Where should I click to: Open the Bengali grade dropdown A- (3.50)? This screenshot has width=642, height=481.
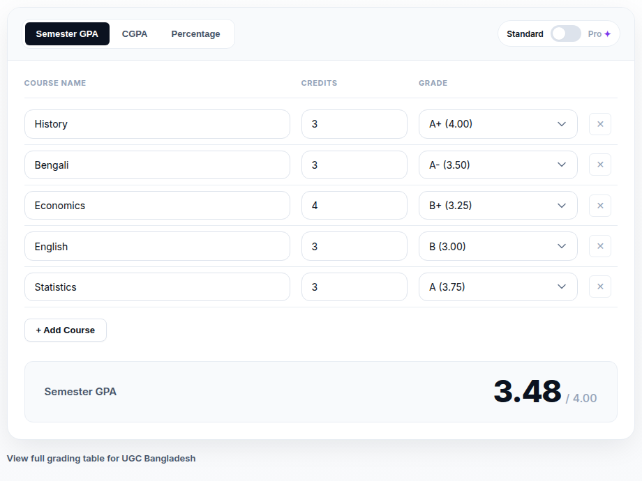pyautogui.click(x=498, y=165)
